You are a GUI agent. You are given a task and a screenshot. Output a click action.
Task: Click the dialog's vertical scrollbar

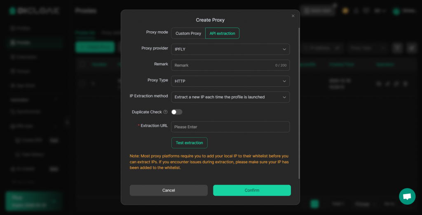(x=299, y=103)
